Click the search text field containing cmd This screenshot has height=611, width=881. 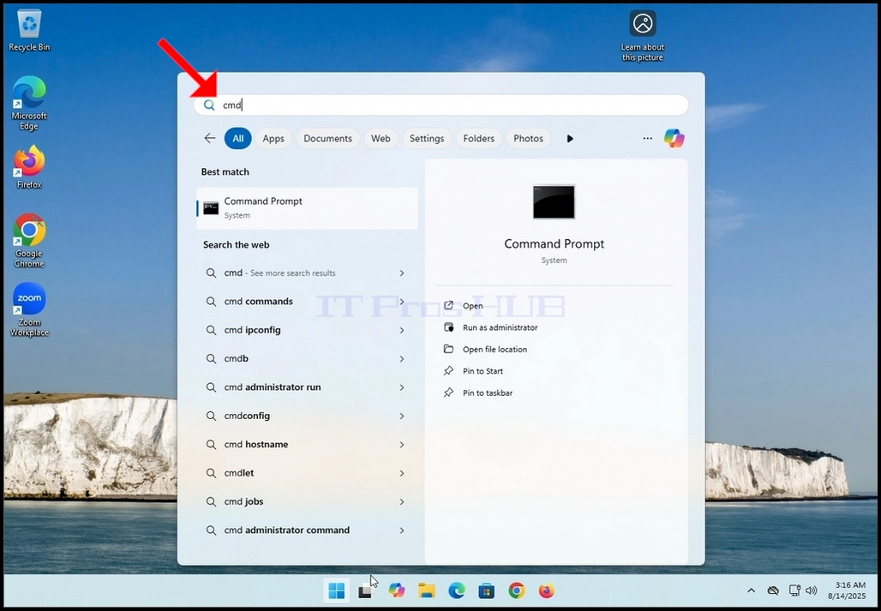coord(441,105)
